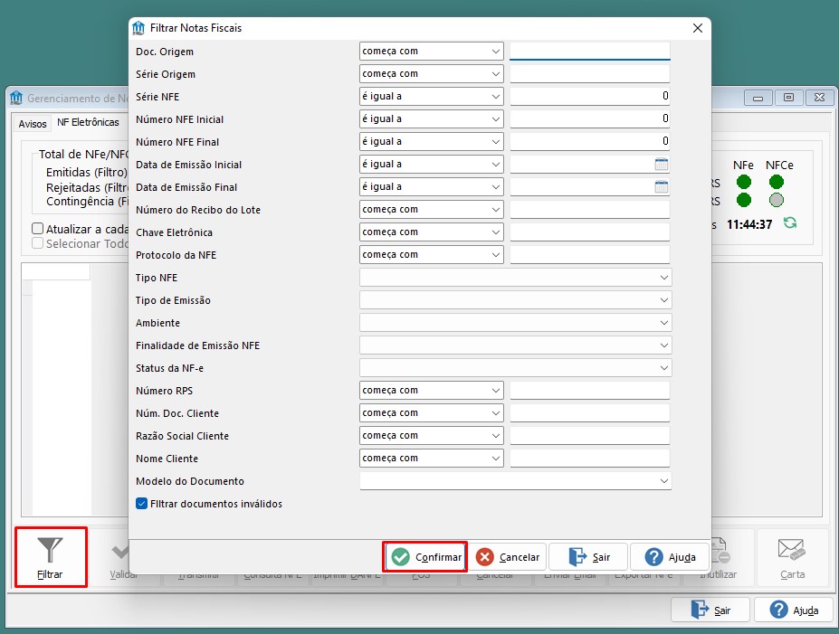Click the green check Confirmar button
This screenshot has width=839, height=634.
pyautogui.click(x=424, y=557)
